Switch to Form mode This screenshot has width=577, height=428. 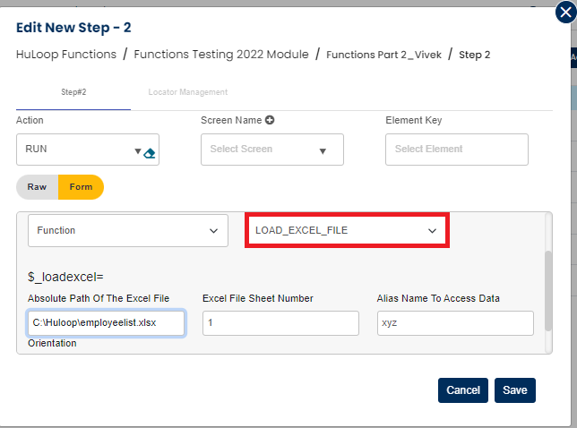[x=81, y=187]
